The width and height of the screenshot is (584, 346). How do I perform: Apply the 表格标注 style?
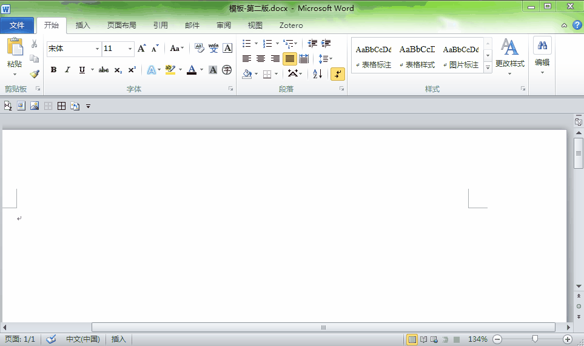click(x=374, y=56)
